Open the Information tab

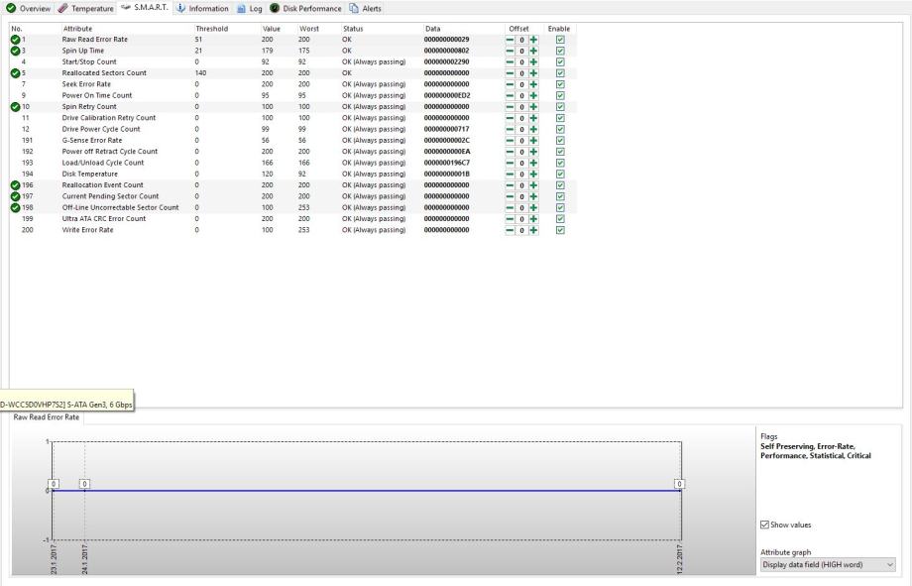point(202,8)
